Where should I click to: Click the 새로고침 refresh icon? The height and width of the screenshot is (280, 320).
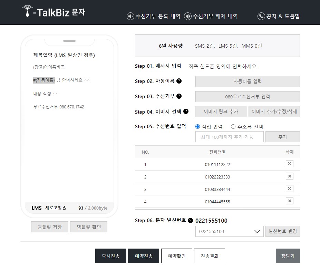tap(65, 208)
